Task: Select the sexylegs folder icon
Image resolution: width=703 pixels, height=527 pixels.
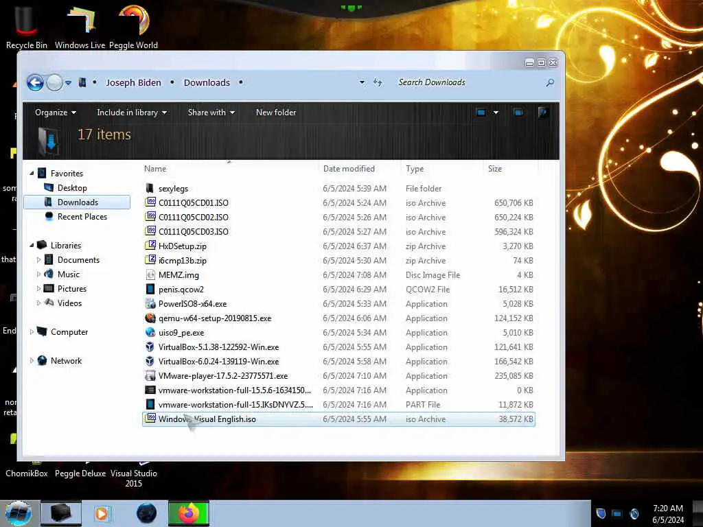Action: [x=150, y=189]
